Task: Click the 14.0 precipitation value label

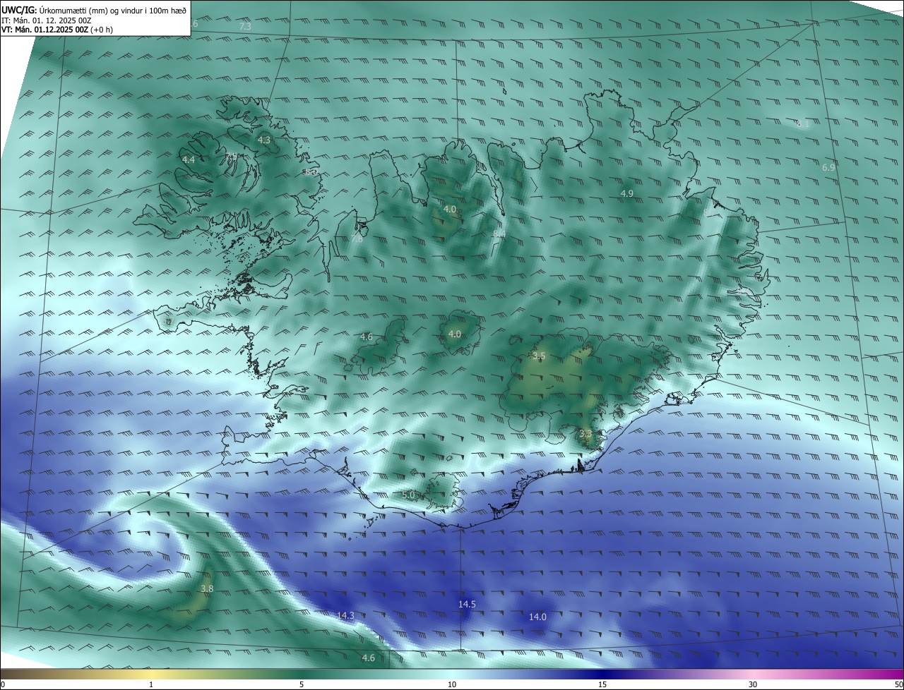Action: click(x=537, y=617)
